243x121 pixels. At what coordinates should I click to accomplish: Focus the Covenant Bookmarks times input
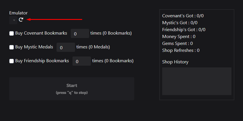pos(80,33)
